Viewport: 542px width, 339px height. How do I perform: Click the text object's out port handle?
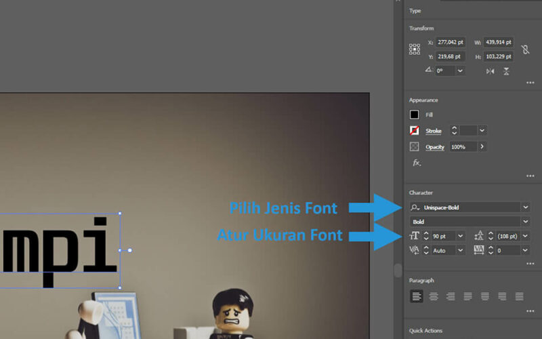tap(130, 250)
